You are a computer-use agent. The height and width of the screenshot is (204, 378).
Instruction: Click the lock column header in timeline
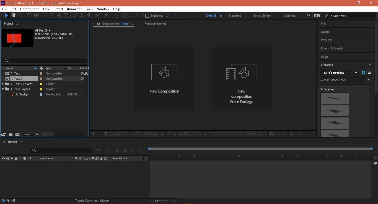tap(16, 159)
